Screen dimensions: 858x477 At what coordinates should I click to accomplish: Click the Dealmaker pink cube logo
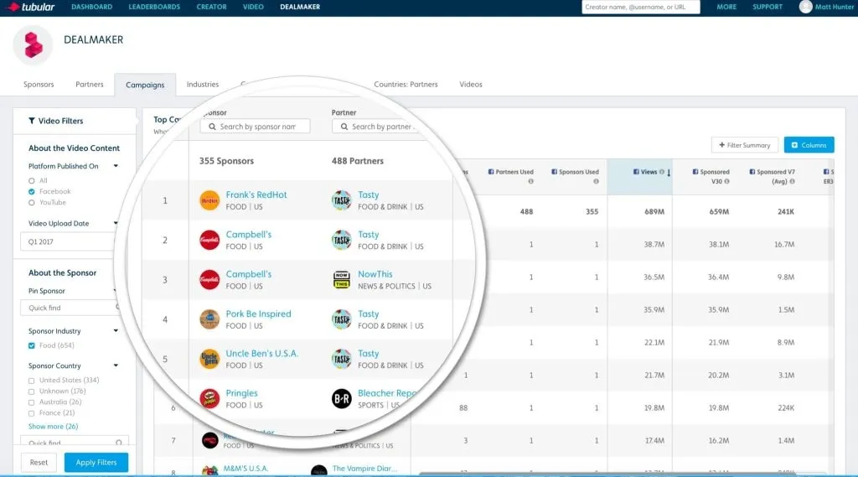coord(33,45)
